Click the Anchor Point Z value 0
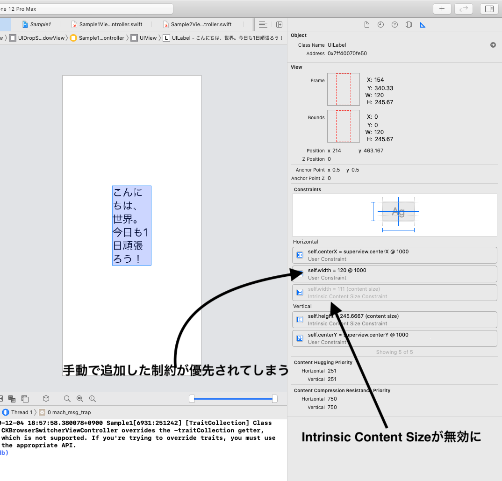This screenshot has width=502, height=481. click(329, 178)
